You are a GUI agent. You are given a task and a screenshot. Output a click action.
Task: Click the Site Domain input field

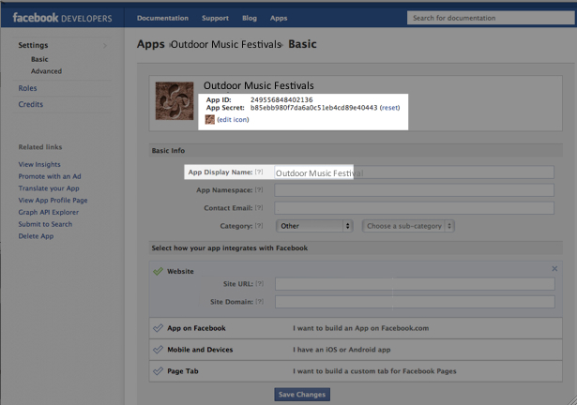415,302
